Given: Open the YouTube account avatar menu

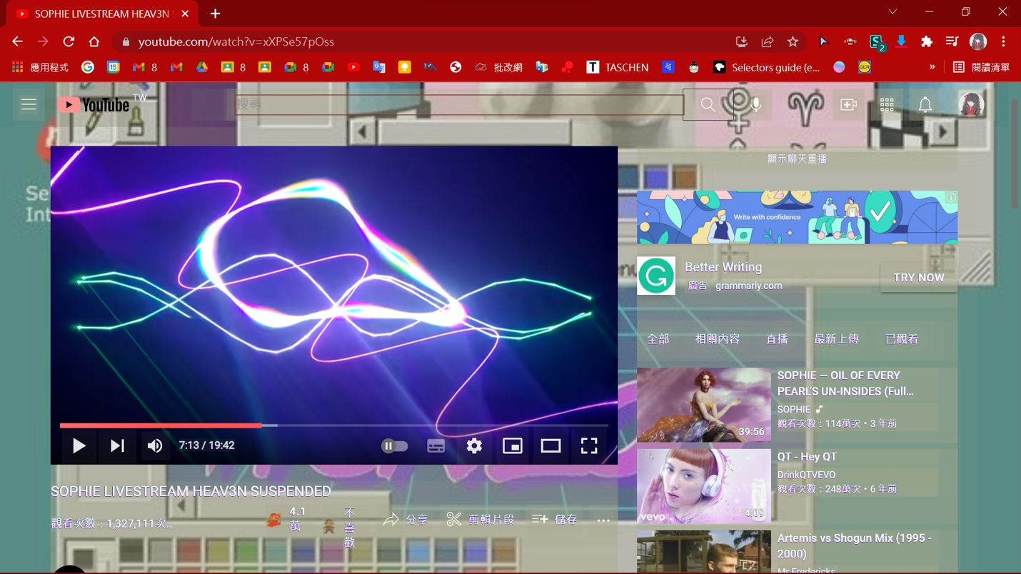Looking at the screenshot, I should click(x=972, y=105).
